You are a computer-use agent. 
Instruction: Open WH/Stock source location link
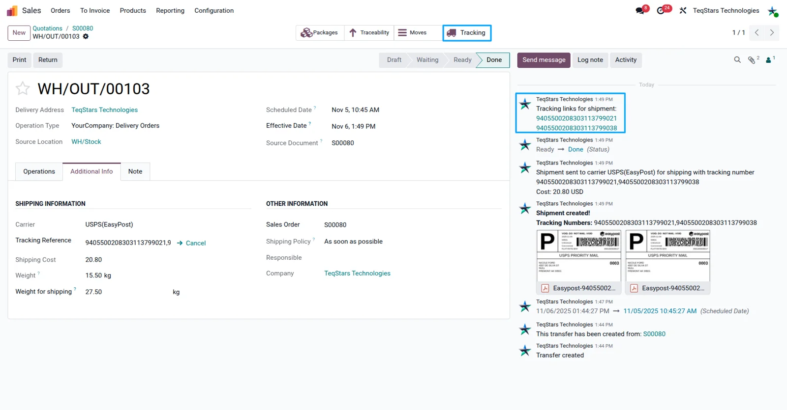[x=86, y=141]
